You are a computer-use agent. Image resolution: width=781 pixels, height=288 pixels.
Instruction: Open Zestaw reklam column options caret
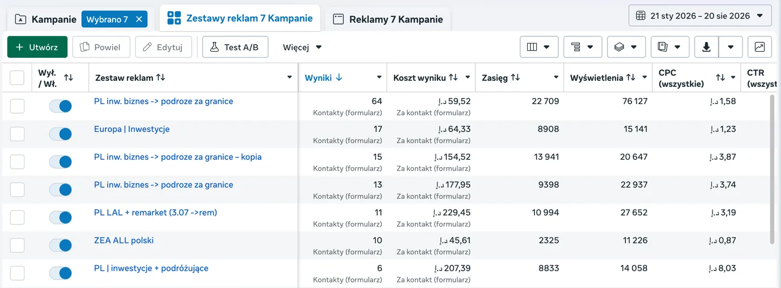(x=290, y=77)
